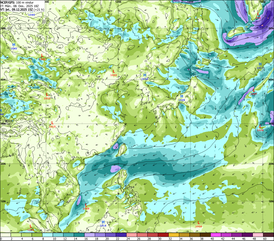Click the legend value 0

pyautogui.click(x=1, y=239)
